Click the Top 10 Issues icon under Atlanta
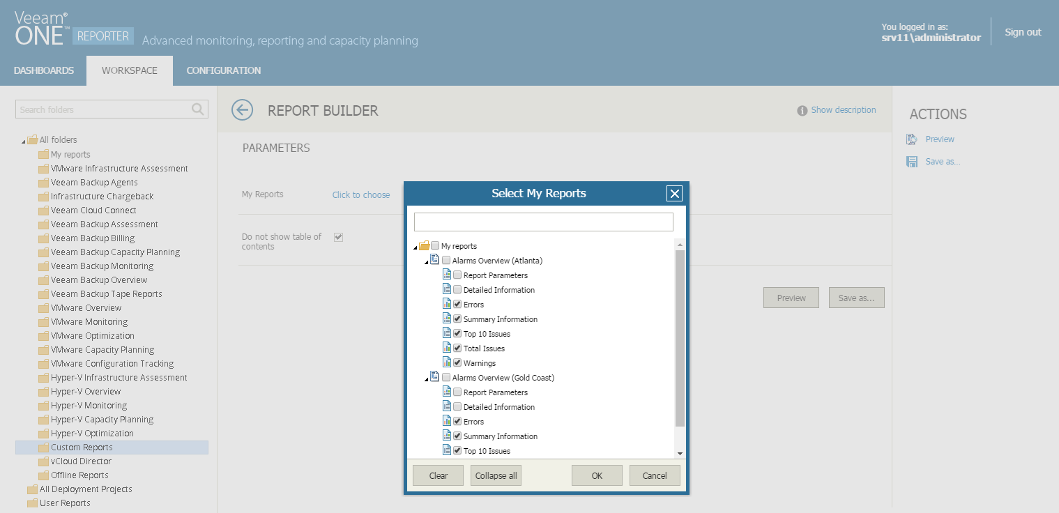 click(447, 333)
